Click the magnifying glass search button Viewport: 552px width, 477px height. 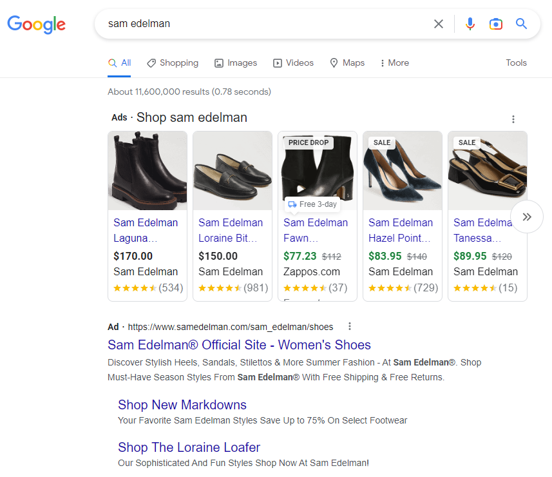(x=521, y=24)
